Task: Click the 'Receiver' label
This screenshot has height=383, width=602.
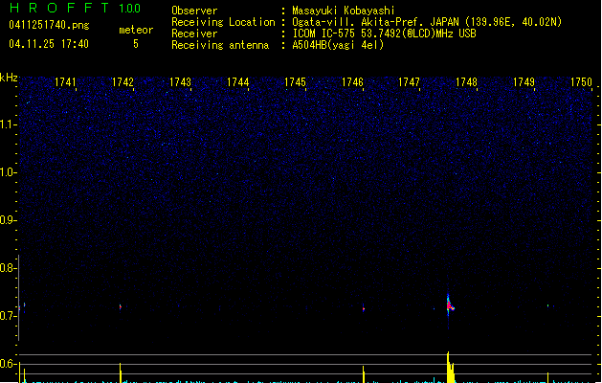Action: tap(194, 34)
